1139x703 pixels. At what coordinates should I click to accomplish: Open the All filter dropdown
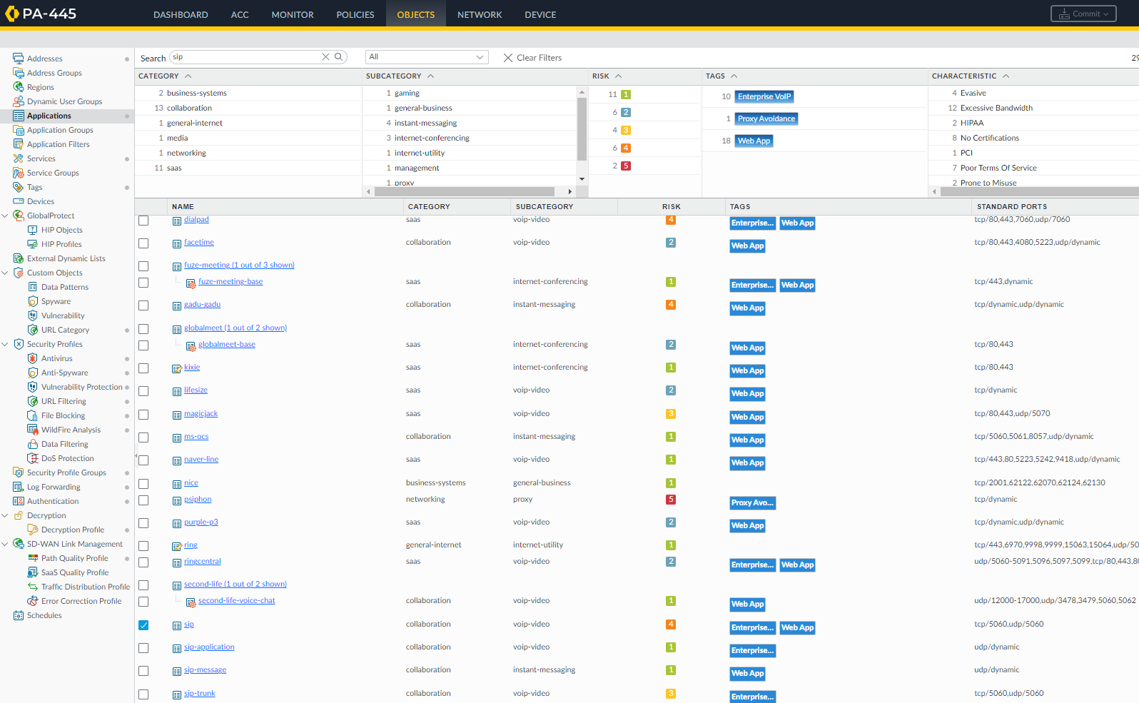426,57
